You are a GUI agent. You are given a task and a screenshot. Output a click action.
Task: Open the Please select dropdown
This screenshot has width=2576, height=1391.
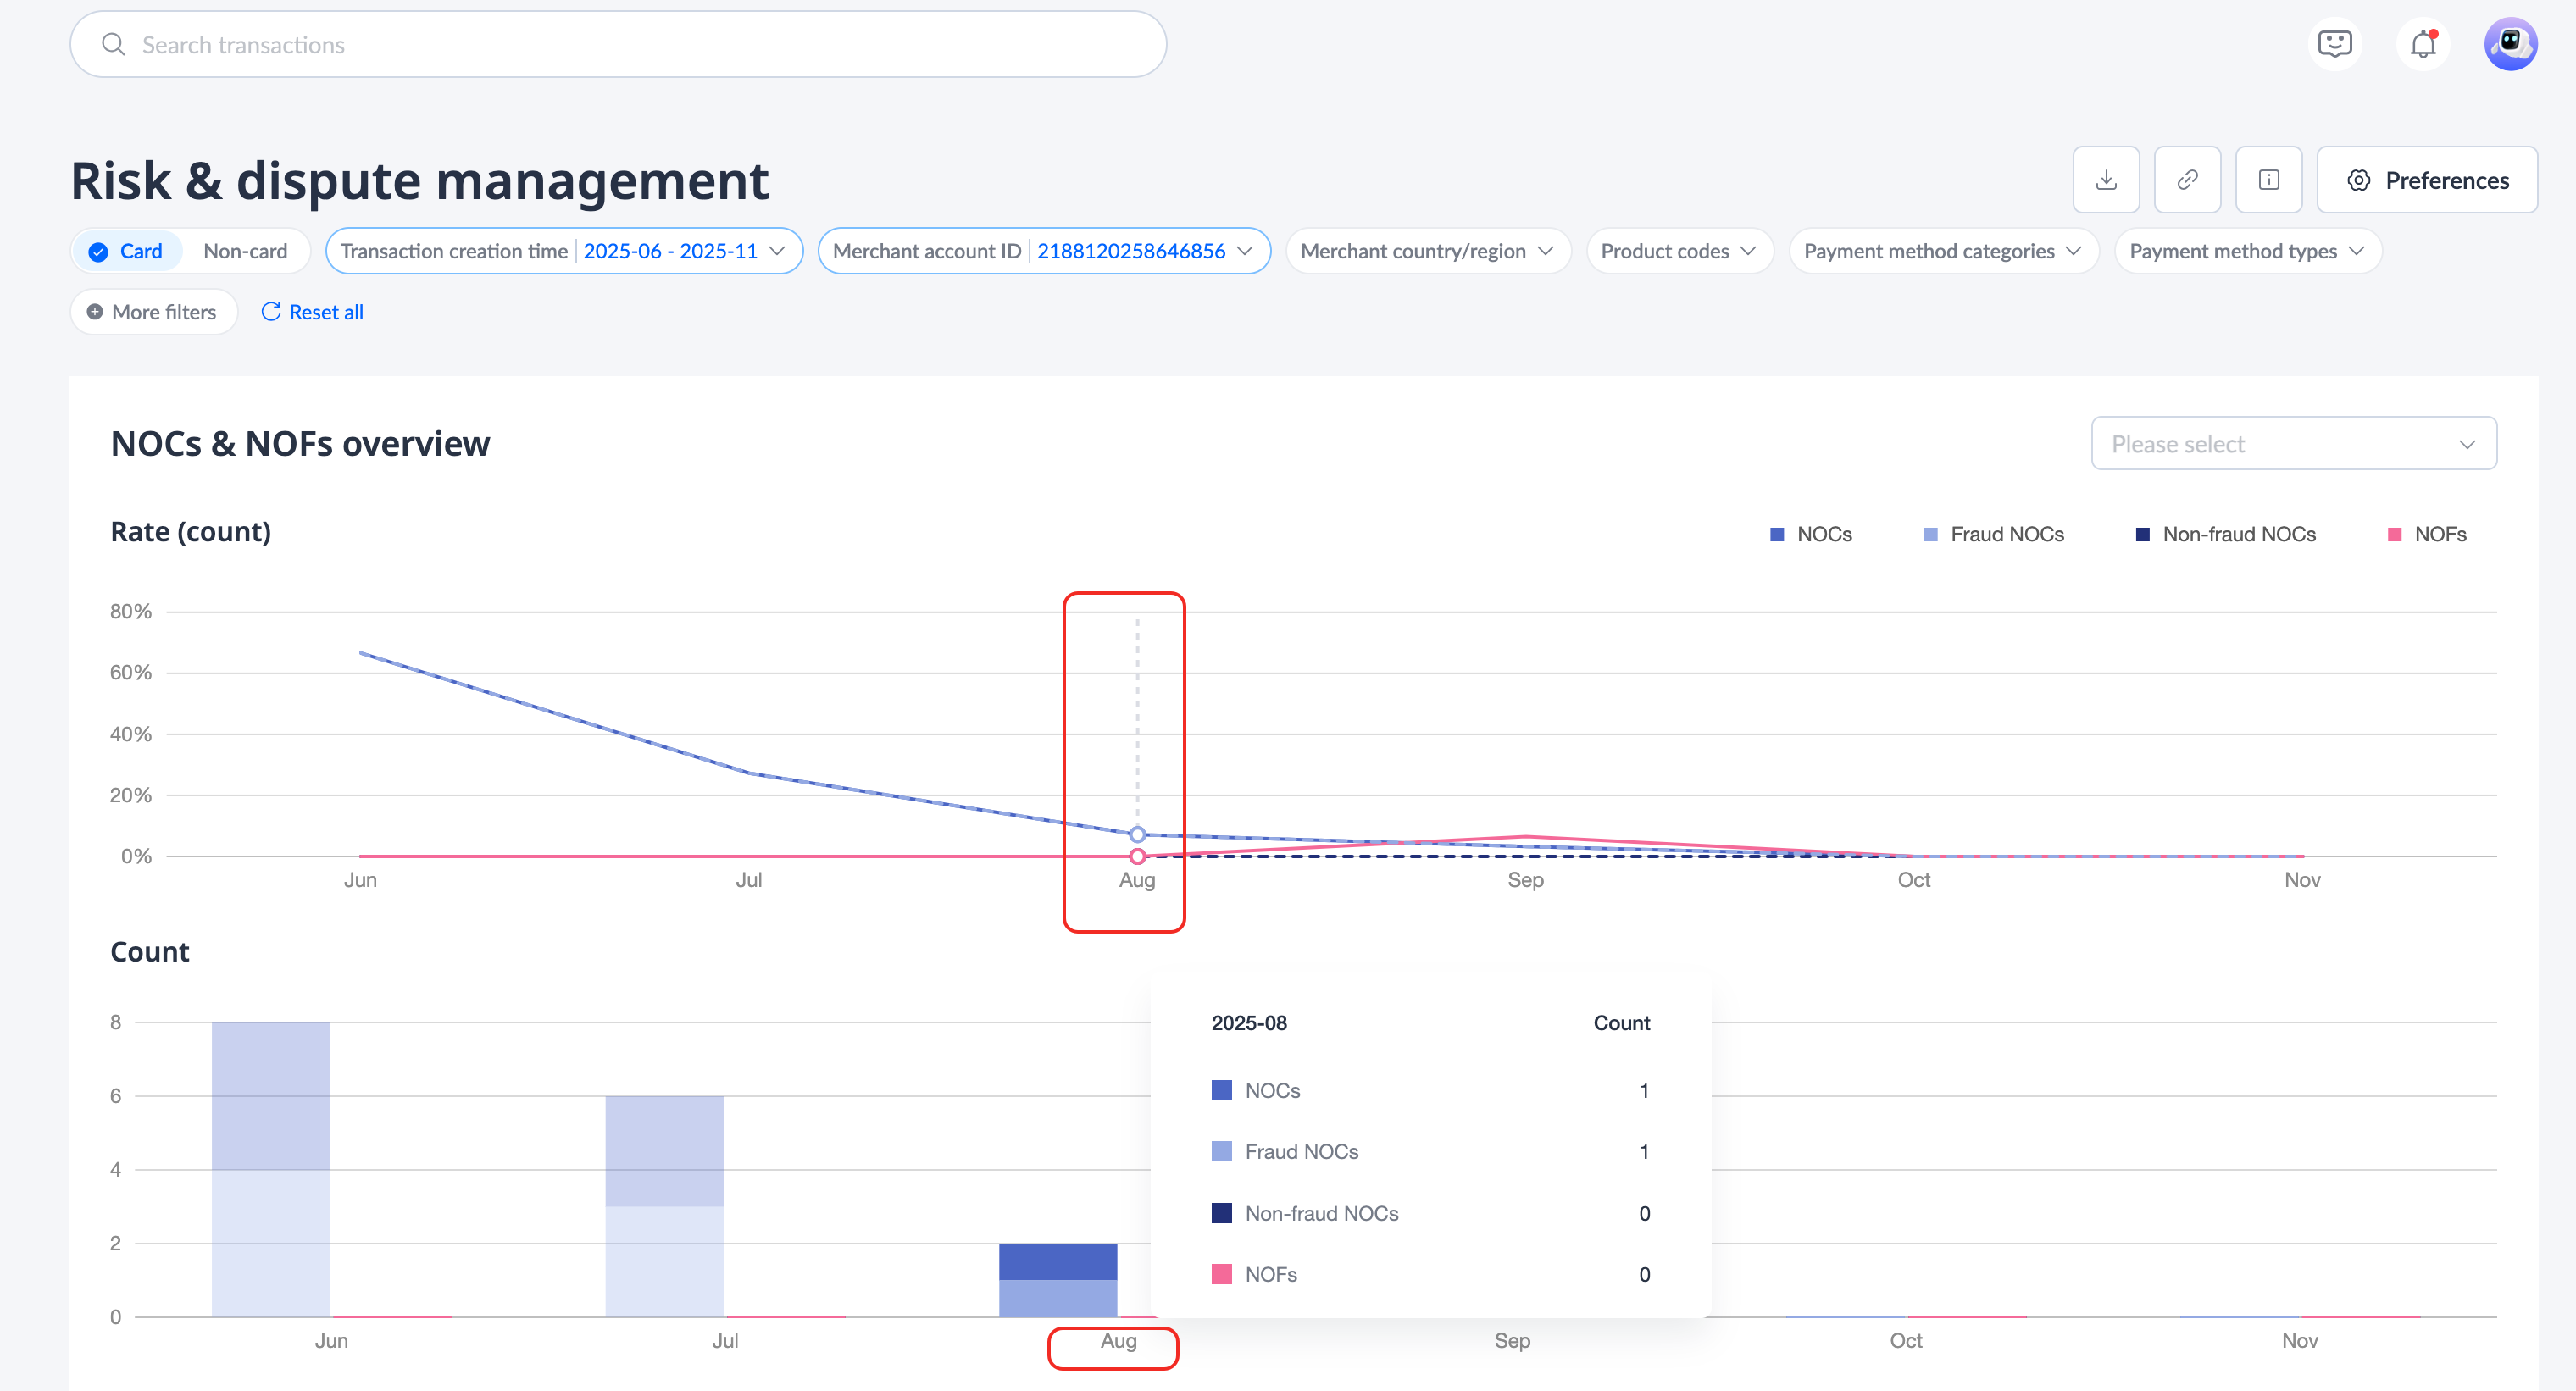(x=2293, y=444)
